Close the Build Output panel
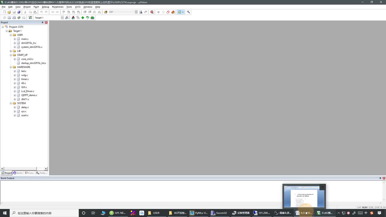The width and height of the screenshot is (386, 217). 384,178
